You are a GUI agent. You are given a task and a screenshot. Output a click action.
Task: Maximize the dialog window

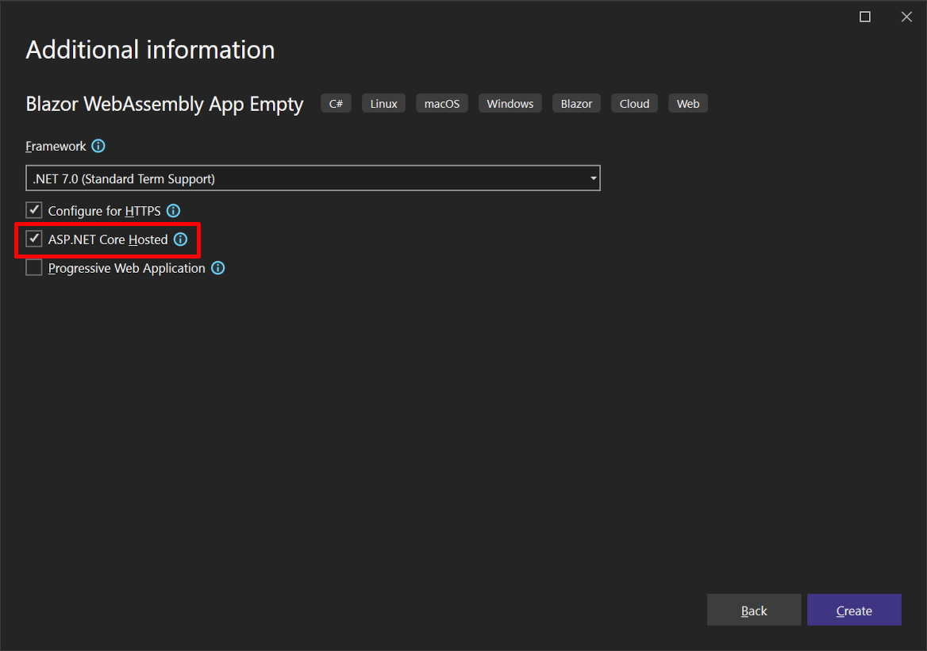click(x=865, y=17)
